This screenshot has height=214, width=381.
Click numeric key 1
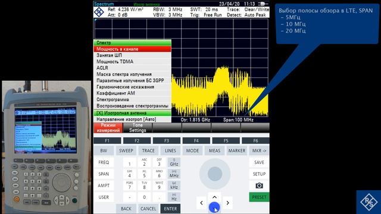point(130,162)
